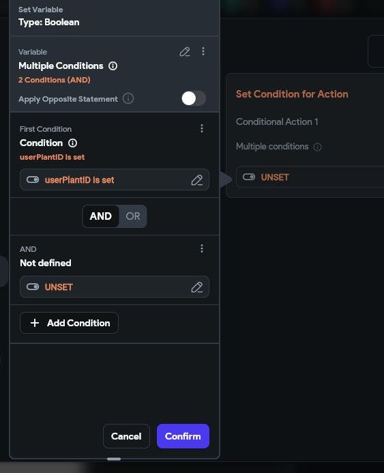Open the three-dot menu on the AND condition
This screenshot has width=384, height=473.
(202, 248)
